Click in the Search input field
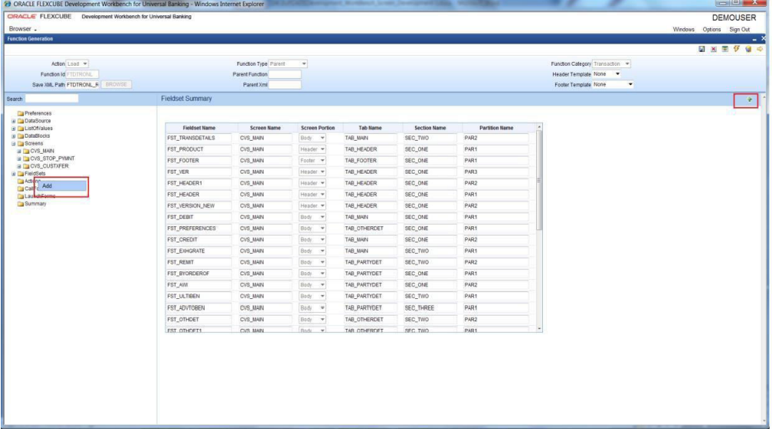The height and width of the screenshot is (429, 772). click(52, 99)
